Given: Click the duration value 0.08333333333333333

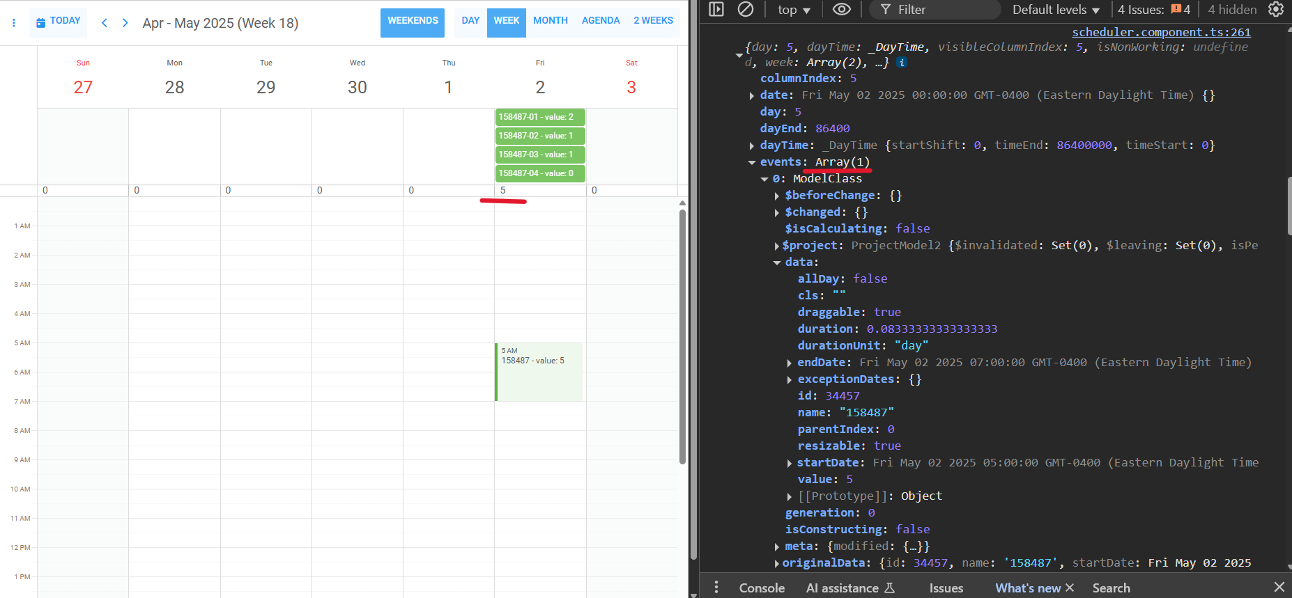Looking at the screenshot, I should pos(932,329).
